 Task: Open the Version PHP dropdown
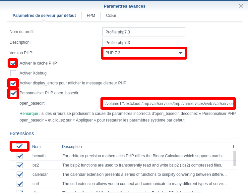pyautogui.click(x=144, y=53)
